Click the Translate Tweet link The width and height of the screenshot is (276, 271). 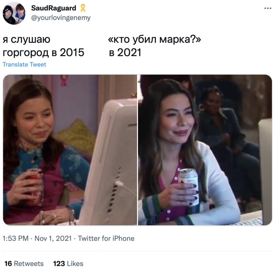click(x=24, y=65)
